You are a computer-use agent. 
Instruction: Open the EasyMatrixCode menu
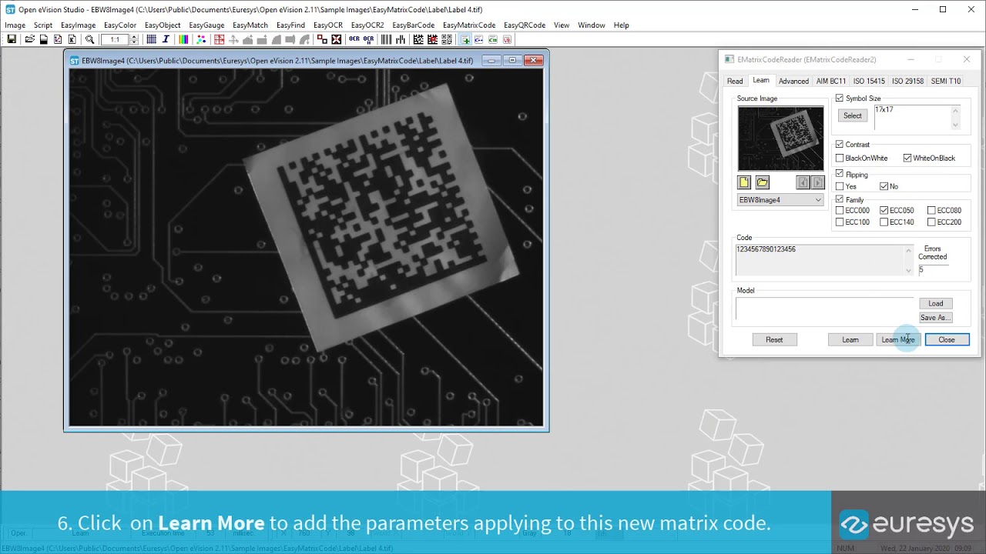(x=469, y=25)
